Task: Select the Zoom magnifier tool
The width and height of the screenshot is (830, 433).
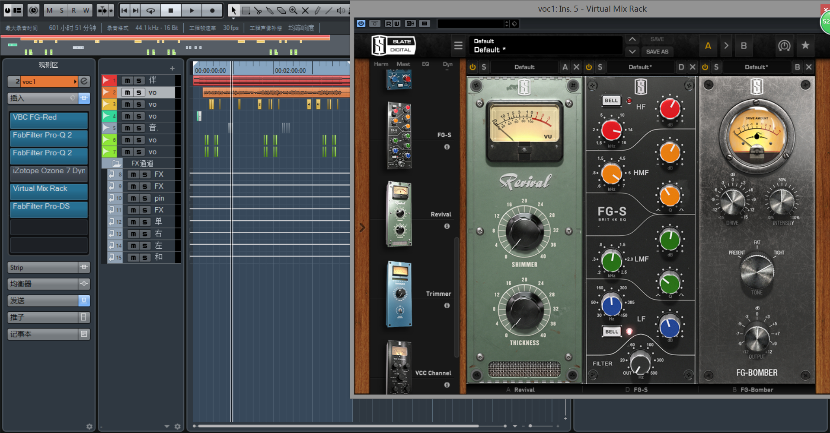Action: (x=293, y=10)
